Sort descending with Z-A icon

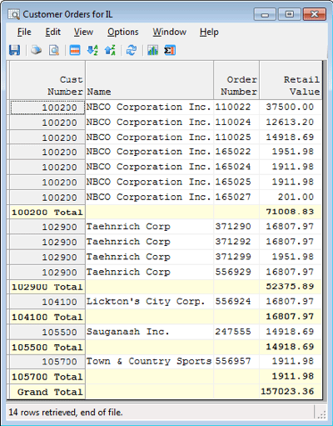(110, 50)
